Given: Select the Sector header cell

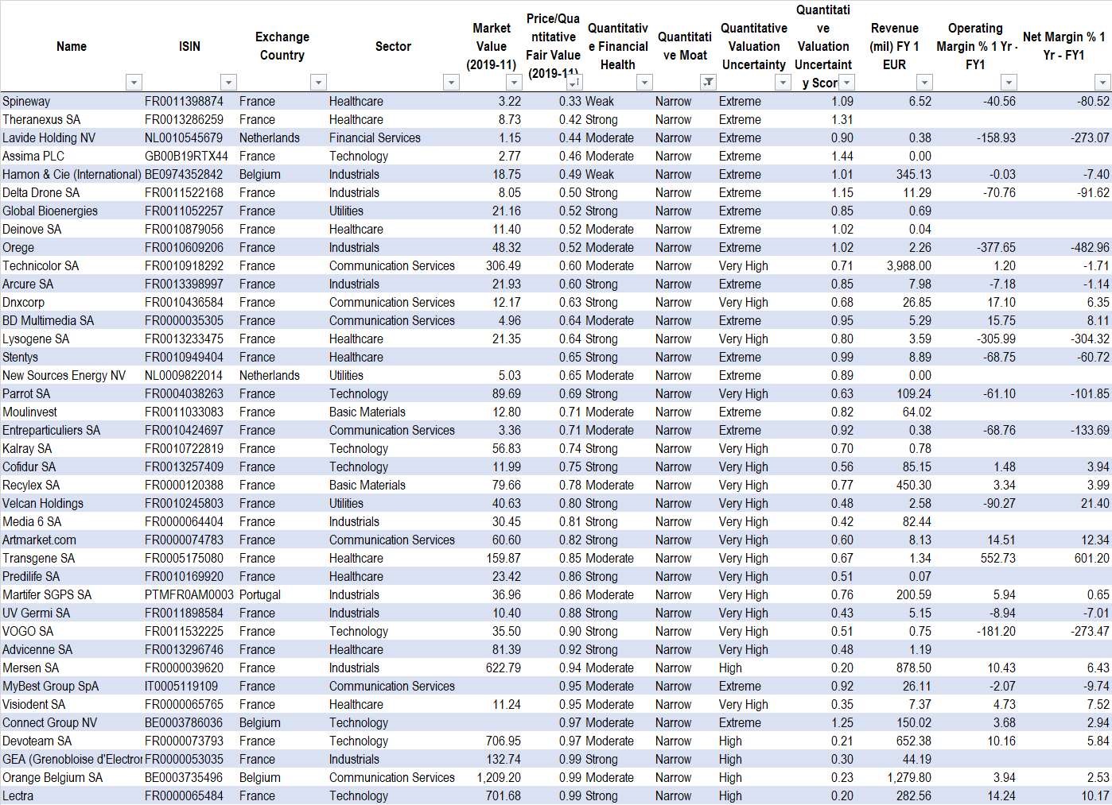Looking at the screenshot, I should click(x=393, y=46).
